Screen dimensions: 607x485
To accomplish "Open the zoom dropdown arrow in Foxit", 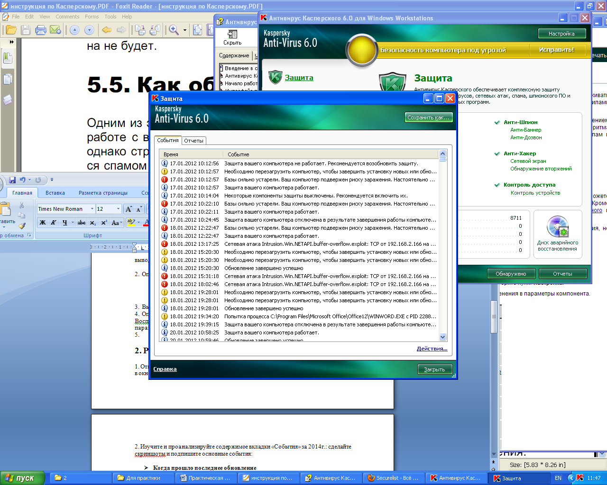I will [x=185, y=30].
